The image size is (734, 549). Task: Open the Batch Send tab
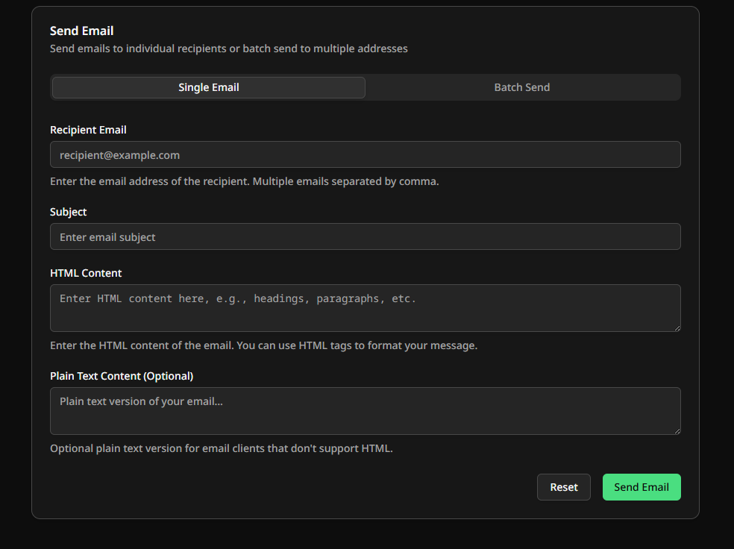522,87
